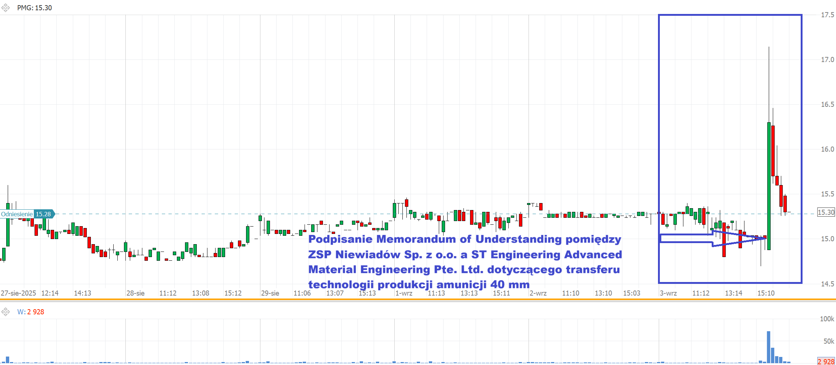Click the 100k volume axis label
The width and height of the screenshot is (836, 365).
[827, 319]
